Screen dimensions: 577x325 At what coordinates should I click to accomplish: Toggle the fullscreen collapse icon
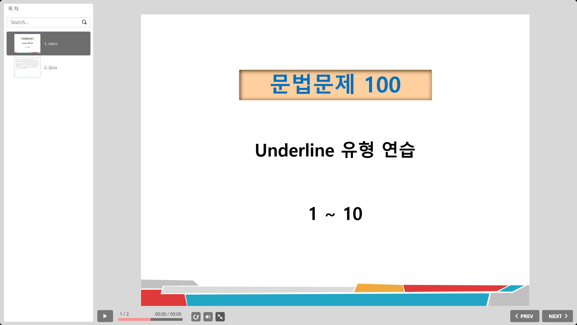click(220, 317)
